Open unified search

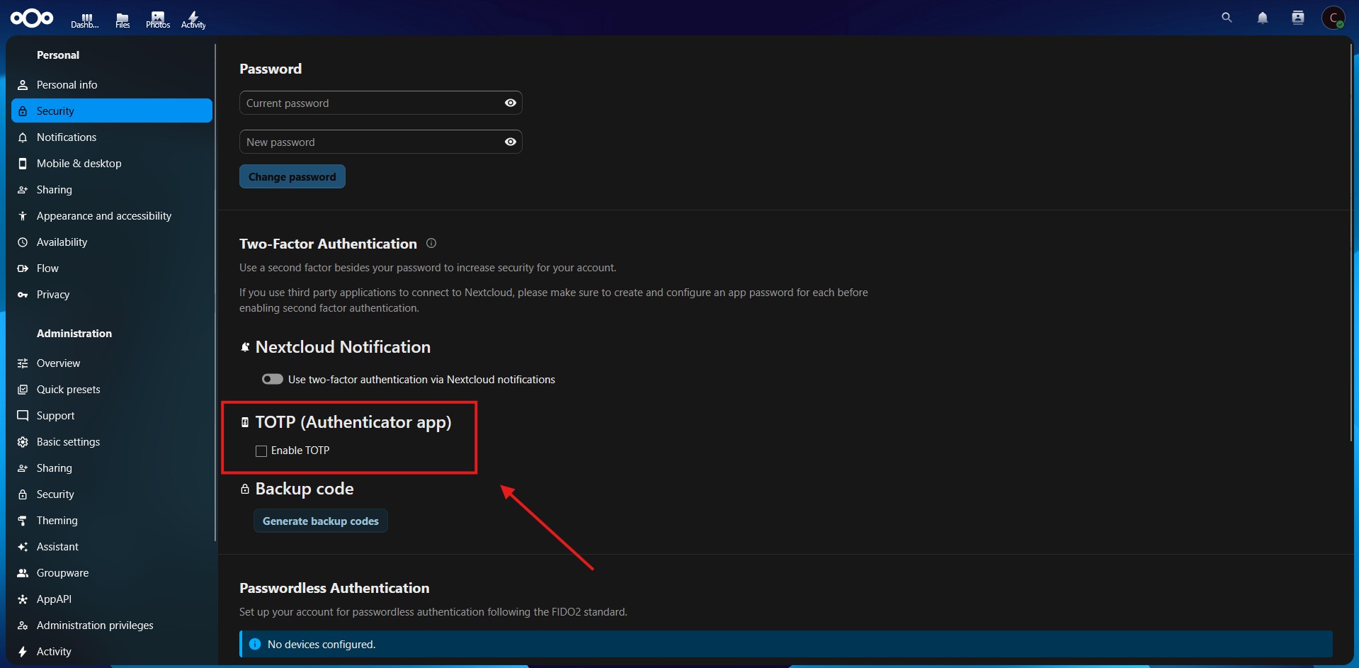pyautogui.click(x=1227, y=18)
